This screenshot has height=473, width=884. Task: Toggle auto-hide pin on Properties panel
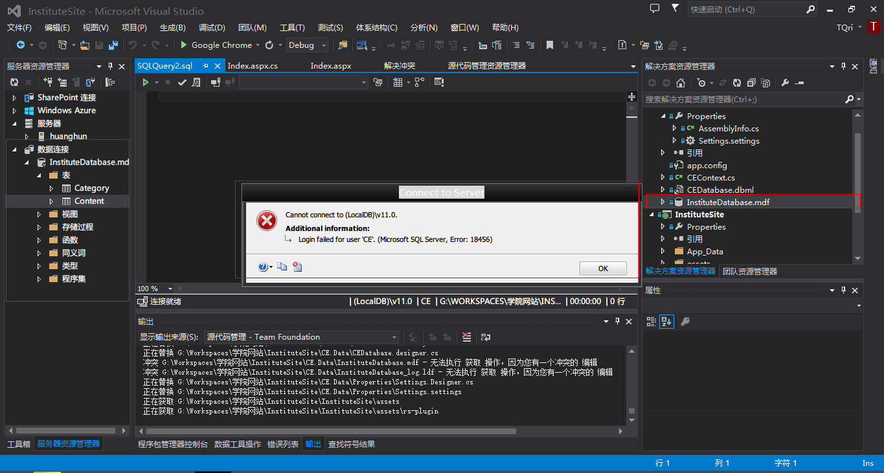point(843,291)
